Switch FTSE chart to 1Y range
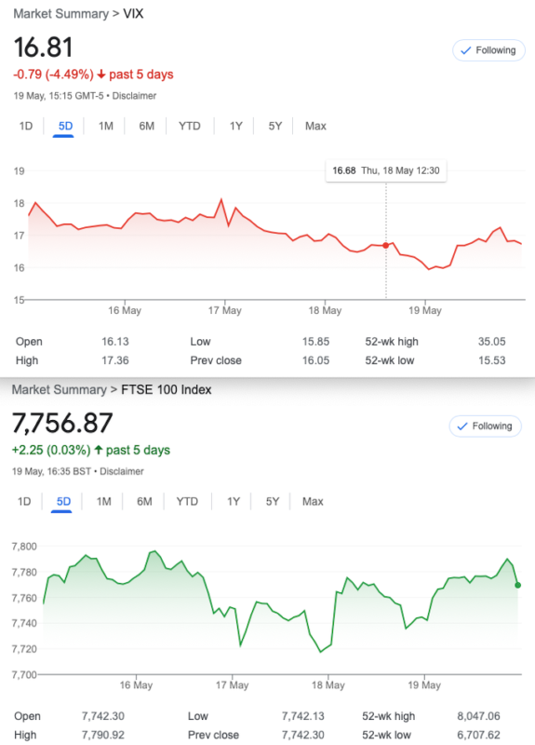Image resolution: width=535 pixels, height=745 pixels. point(234,501)
